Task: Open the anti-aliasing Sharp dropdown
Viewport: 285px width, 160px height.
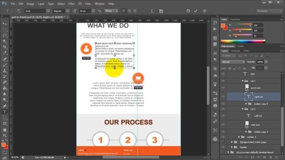Action: click(x=111, y=11)
